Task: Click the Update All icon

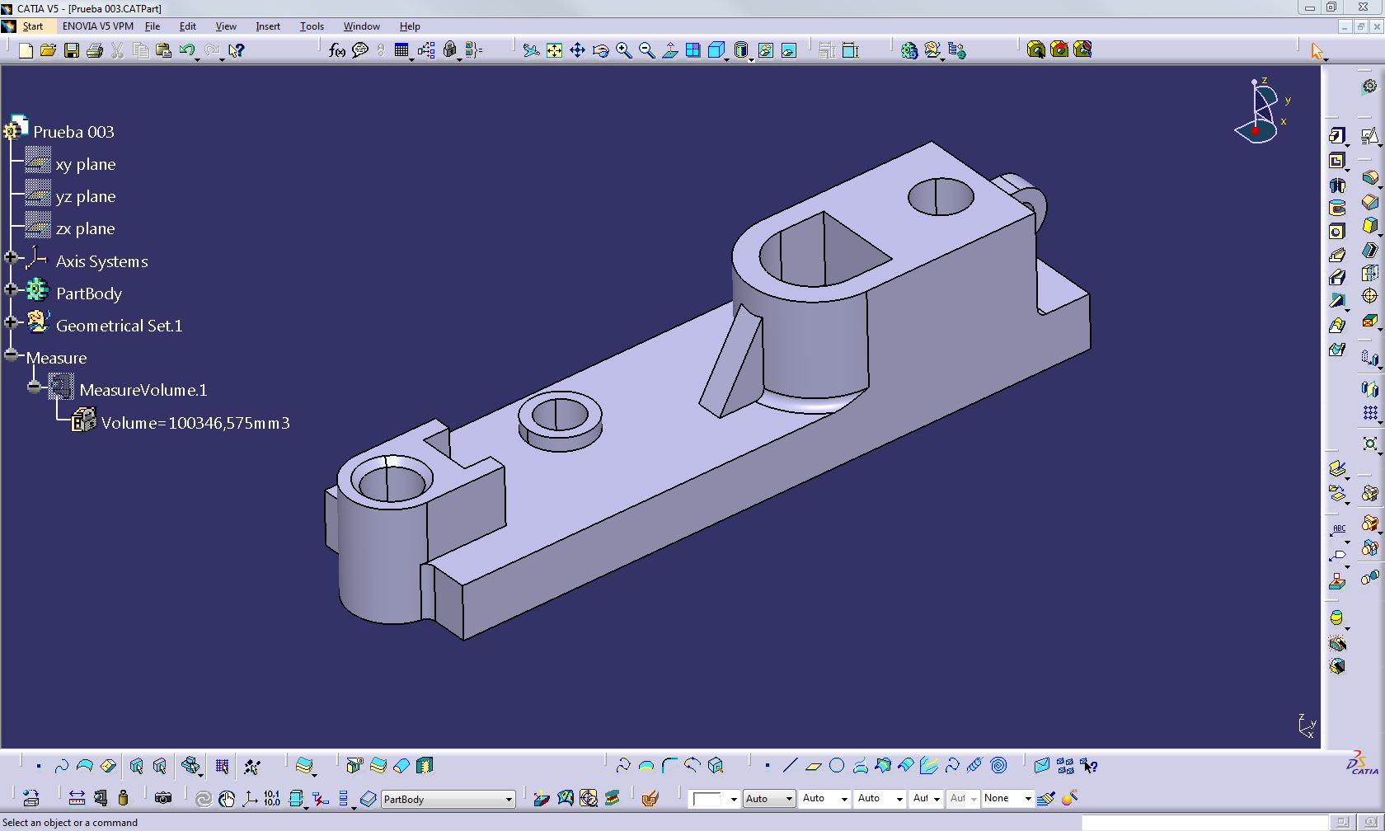Action: 203,798
